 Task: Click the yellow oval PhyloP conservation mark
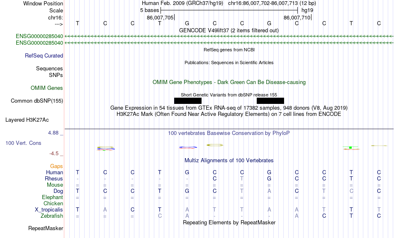(x=215, y=145)
